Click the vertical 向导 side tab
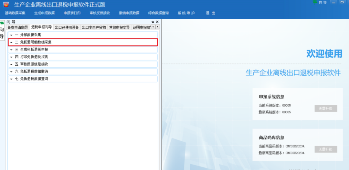 (2, 30)
